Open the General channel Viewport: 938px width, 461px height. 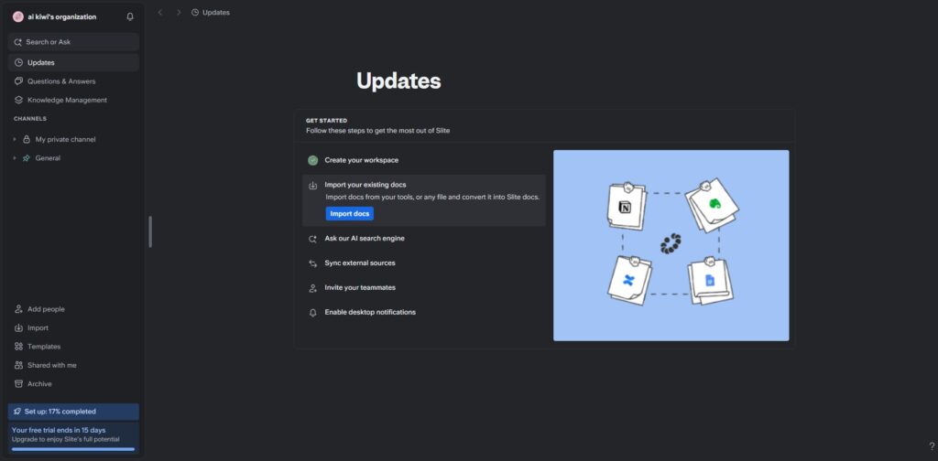coord(48,158)
